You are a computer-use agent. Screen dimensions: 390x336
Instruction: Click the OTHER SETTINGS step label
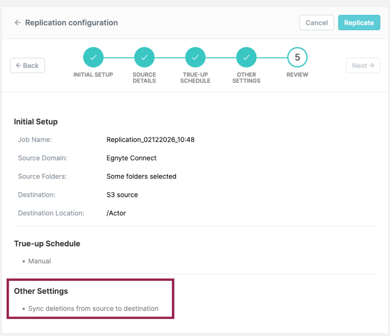pyautogui.click(x=246, y=78)
